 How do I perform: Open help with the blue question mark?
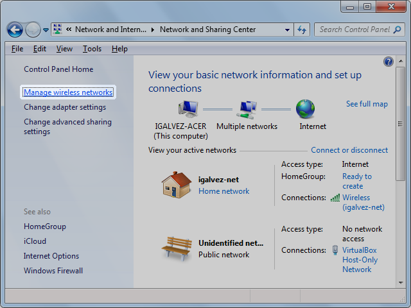[388, 62]
